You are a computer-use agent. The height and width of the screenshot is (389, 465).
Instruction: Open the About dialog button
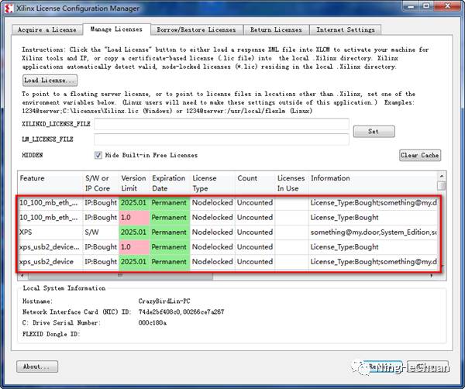37,367
